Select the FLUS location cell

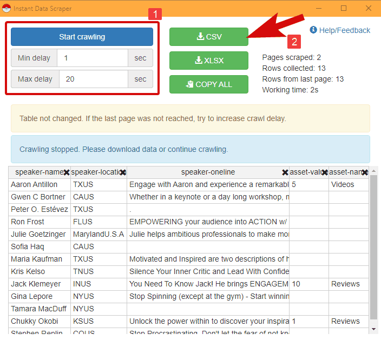[x=98, y=222]
